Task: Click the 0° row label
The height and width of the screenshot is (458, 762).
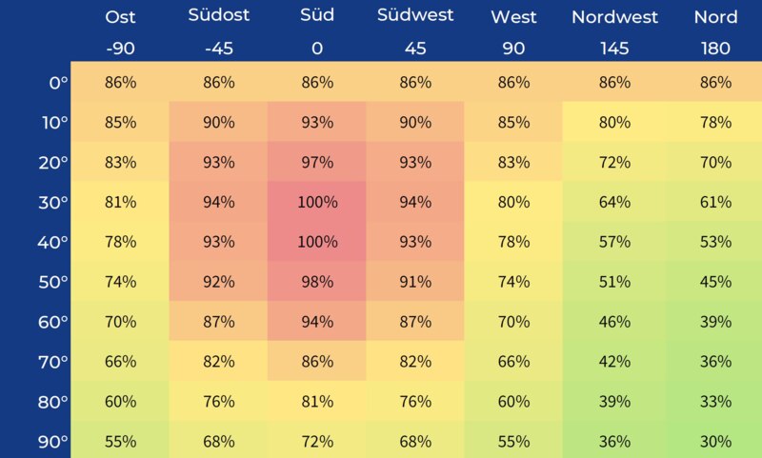Action: (x=57, y=83)
